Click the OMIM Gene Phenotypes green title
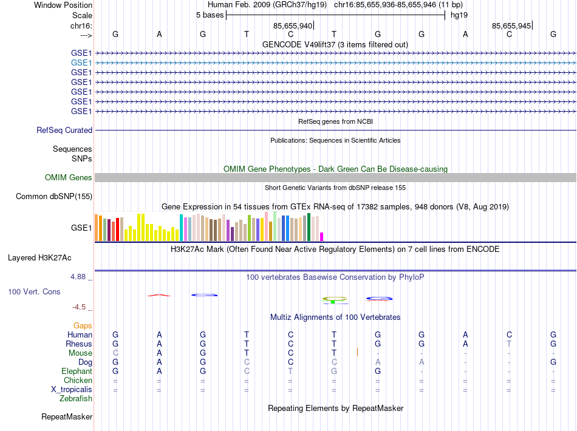The height and width of the screenshot is (431, 577). 335,169
